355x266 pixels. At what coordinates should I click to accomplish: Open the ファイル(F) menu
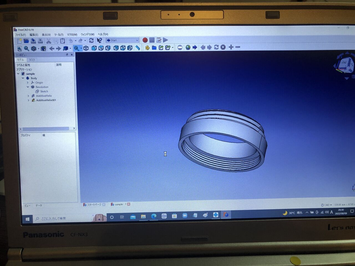tap(20, 35)
